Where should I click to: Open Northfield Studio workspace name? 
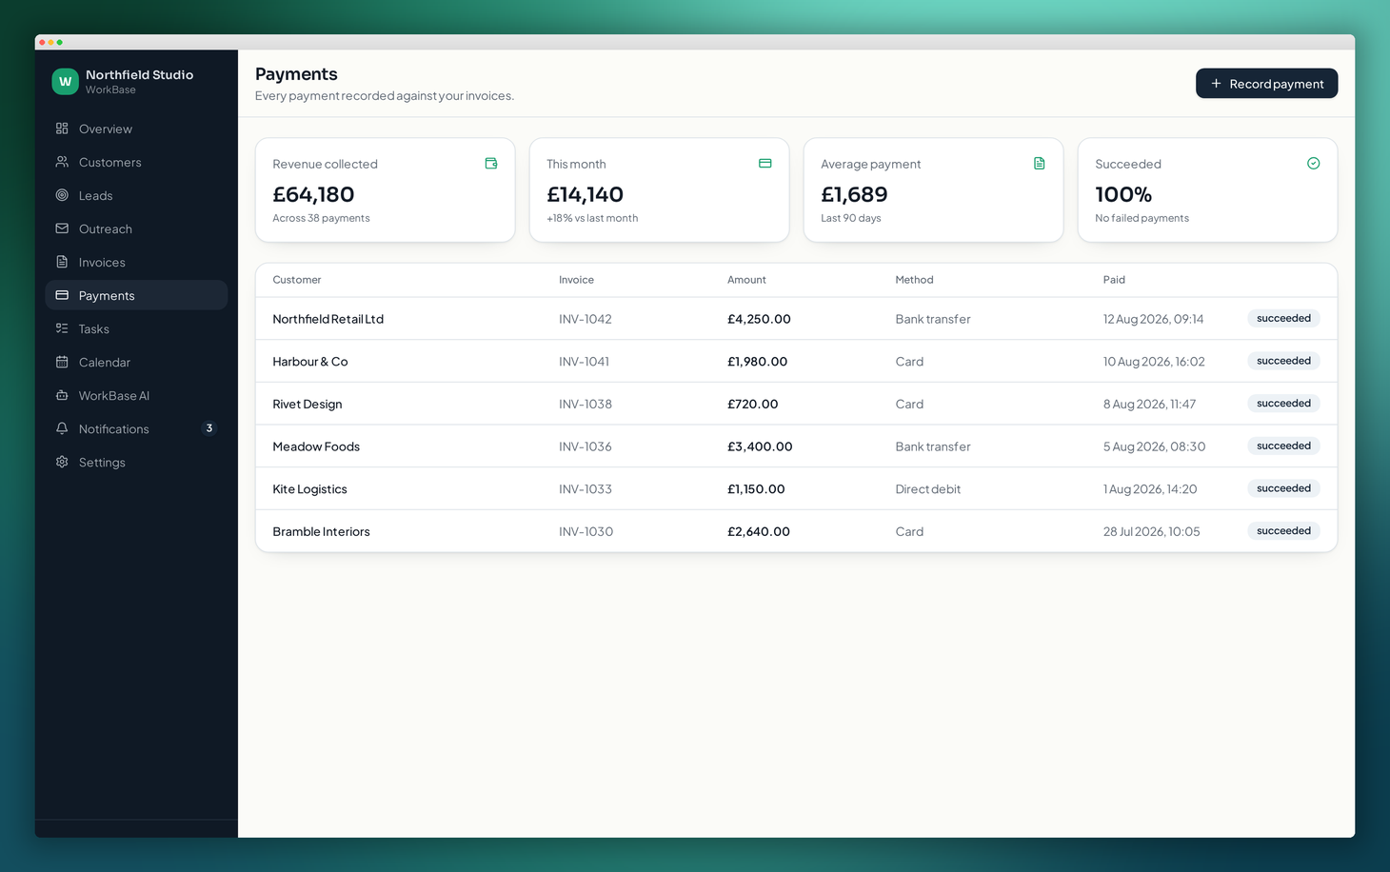(139, 74)
